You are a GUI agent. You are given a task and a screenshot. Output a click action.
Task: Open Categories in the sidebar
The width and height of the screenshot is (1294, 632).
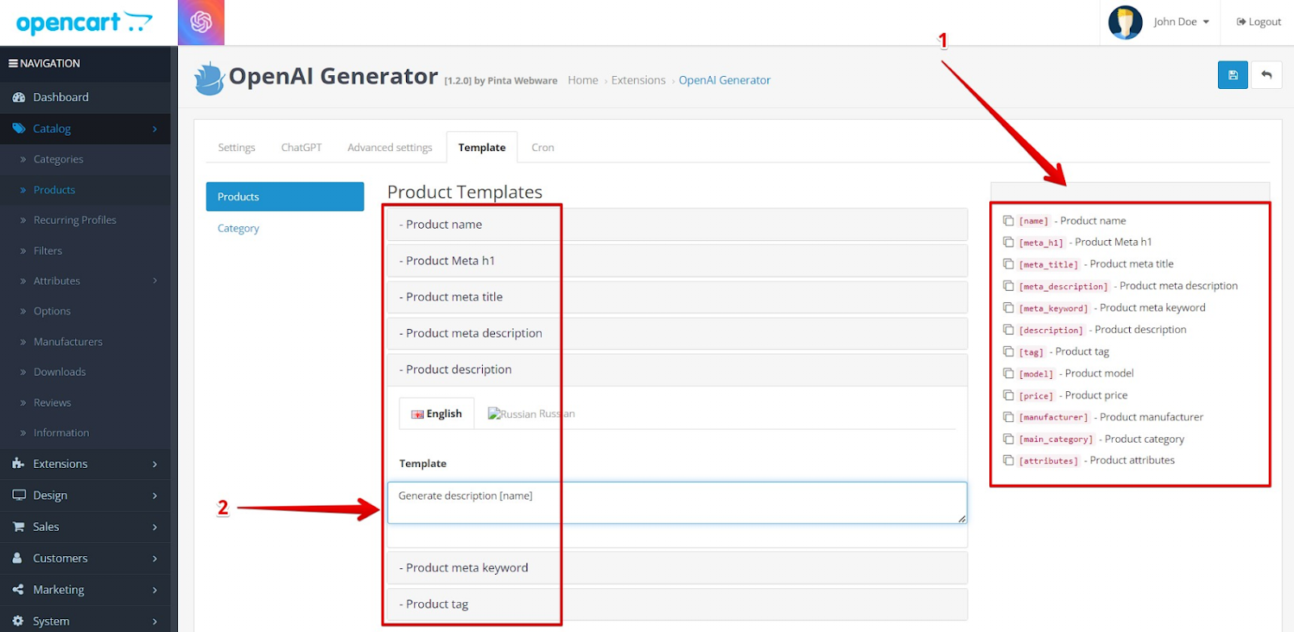tap(58, 159)
